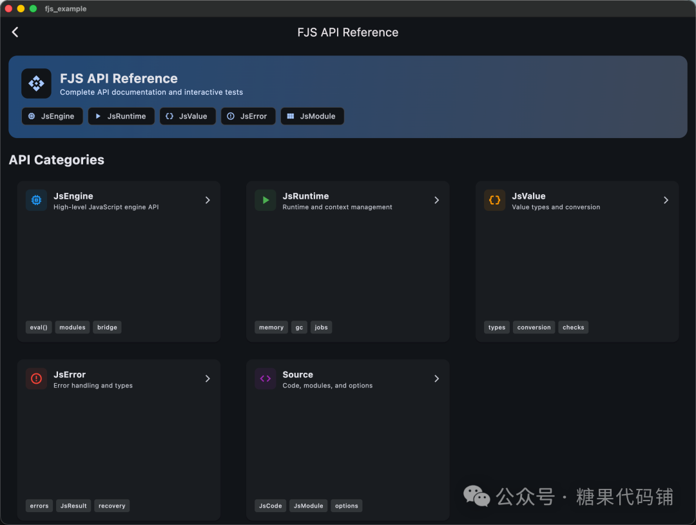Open the Source category title

pos(298,375)
